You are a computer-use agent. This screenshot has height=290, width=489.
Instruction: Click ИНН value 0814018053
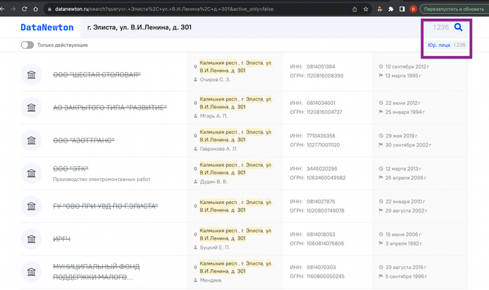tap(321, 234)
